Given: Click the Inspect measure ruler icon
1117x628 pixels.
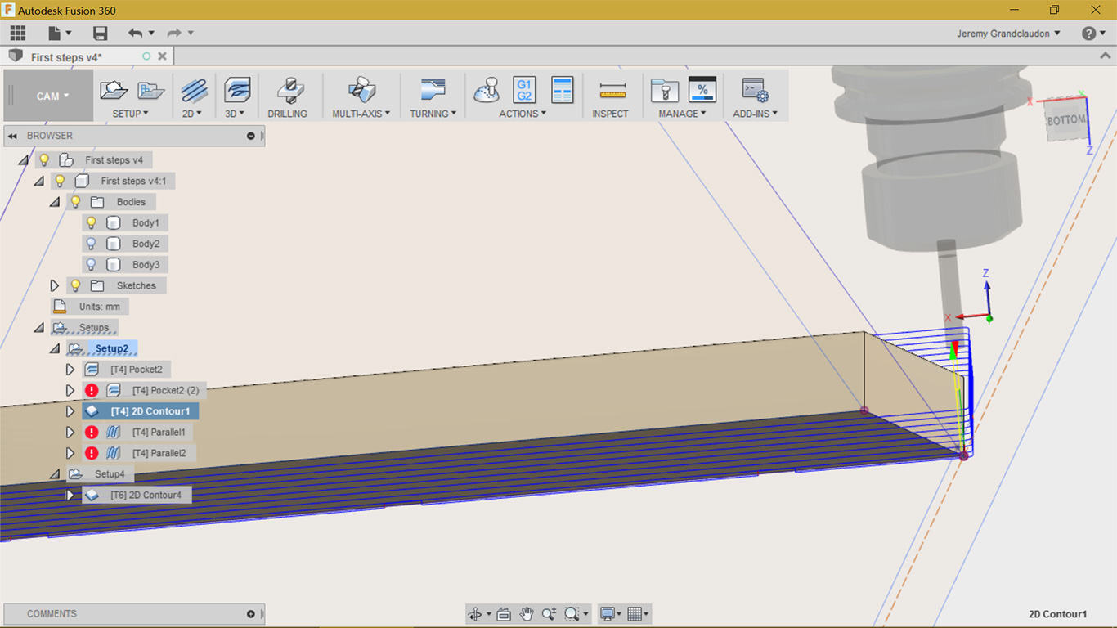Looking at the screenshot, I should coord(612,90).
